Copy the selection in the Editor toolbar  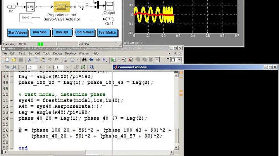36,60
